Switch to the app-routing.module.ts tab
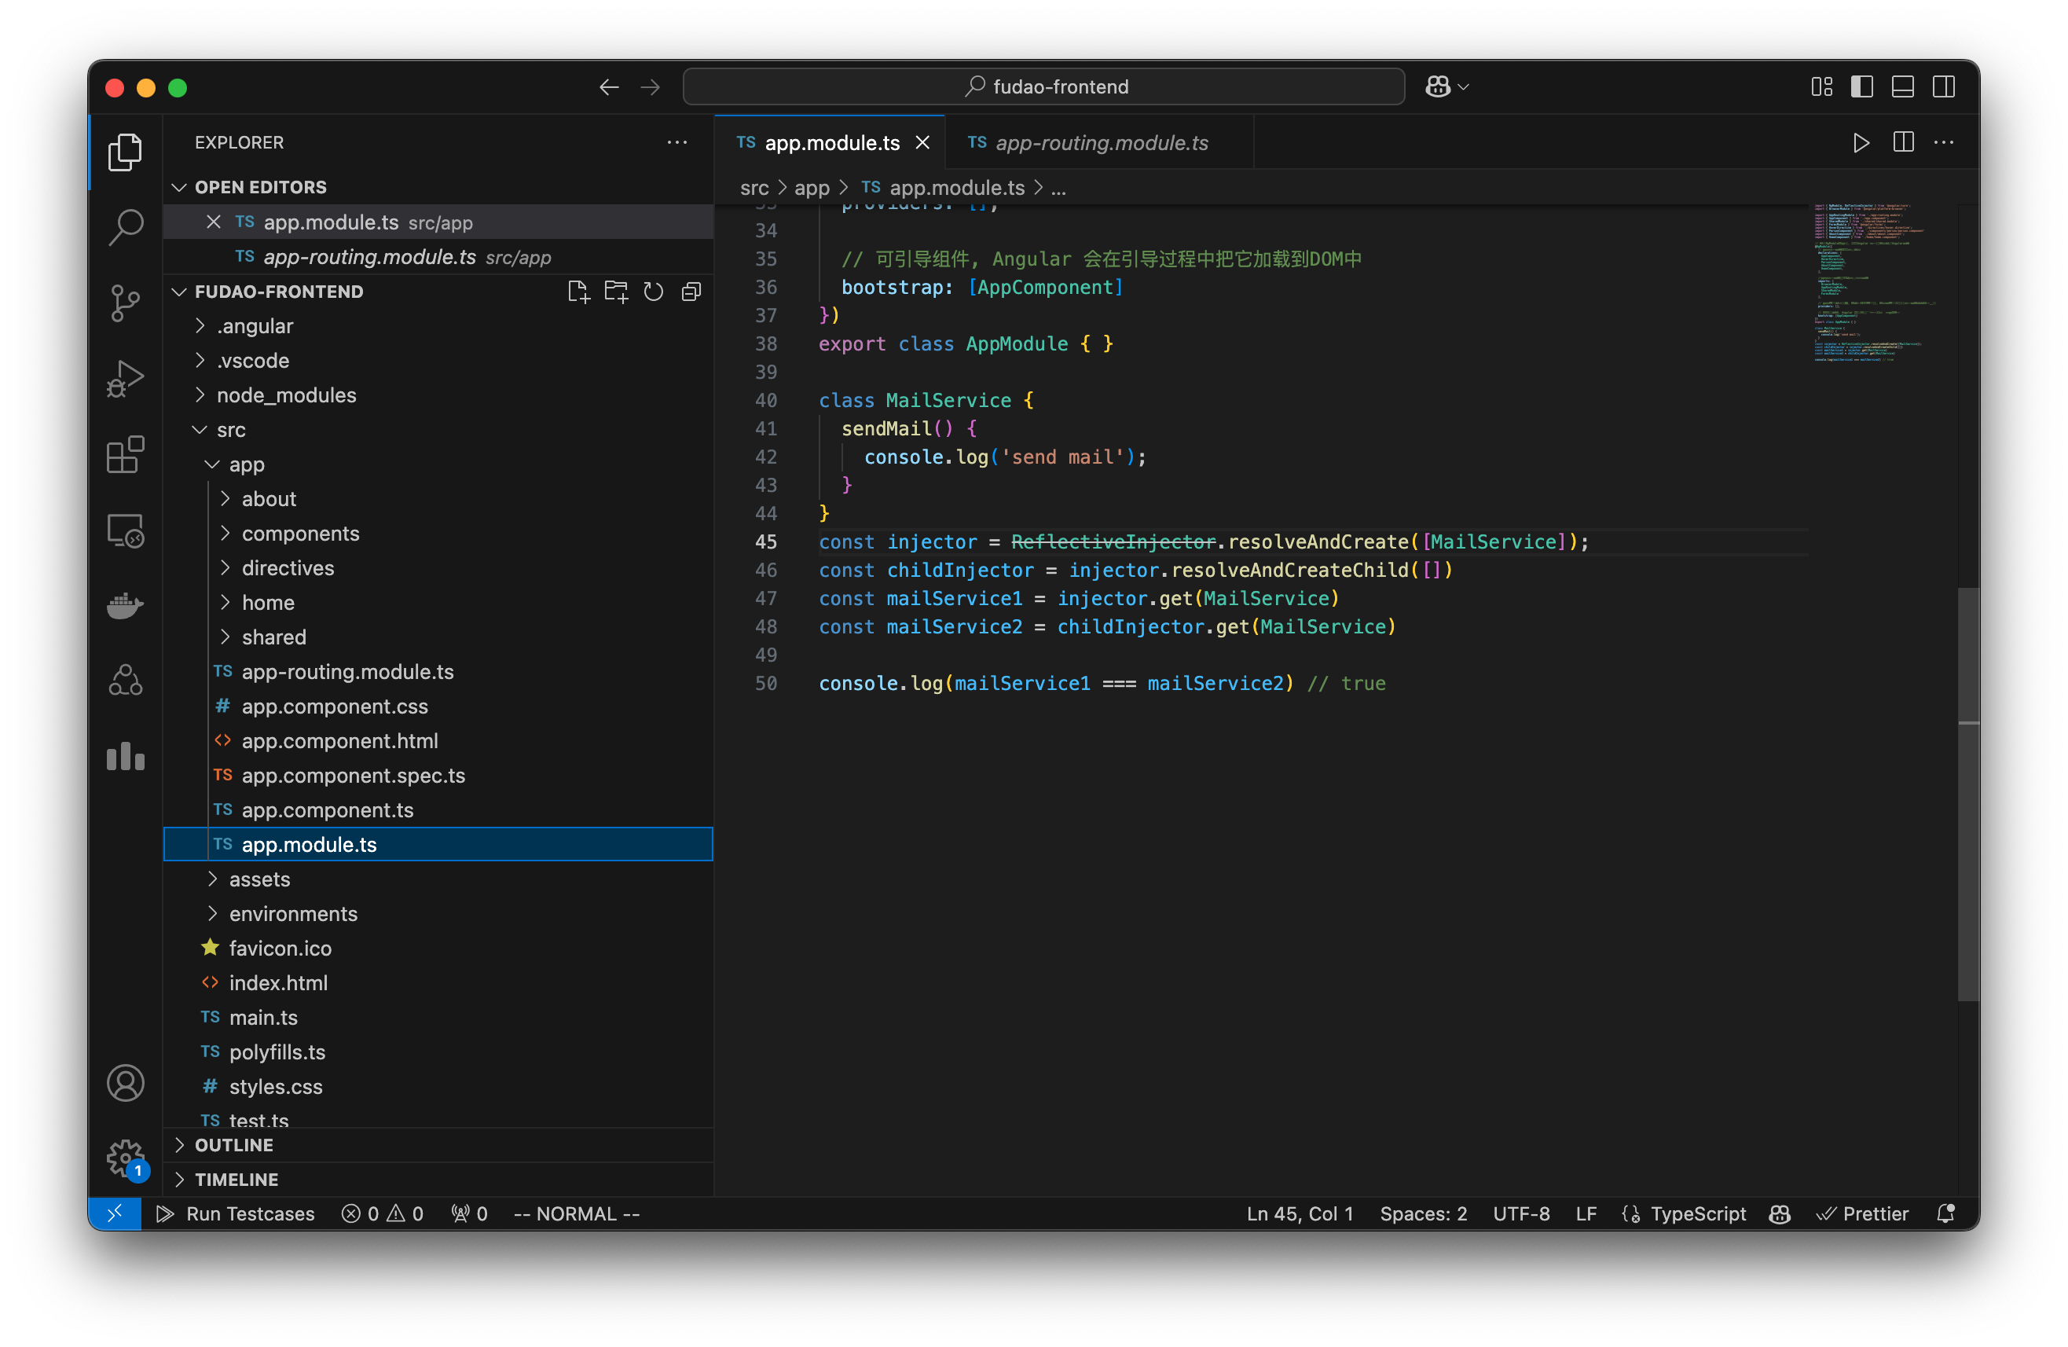2068x1347 pixels. (1100, 142)
